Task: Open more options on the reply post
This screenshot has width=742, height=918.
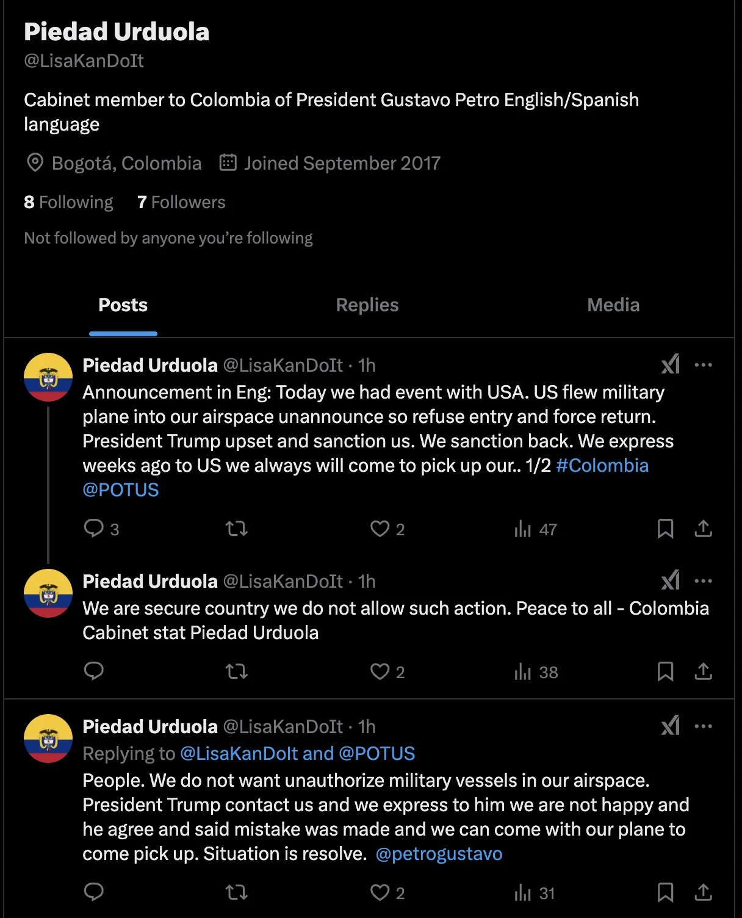Action: (703, 726)
